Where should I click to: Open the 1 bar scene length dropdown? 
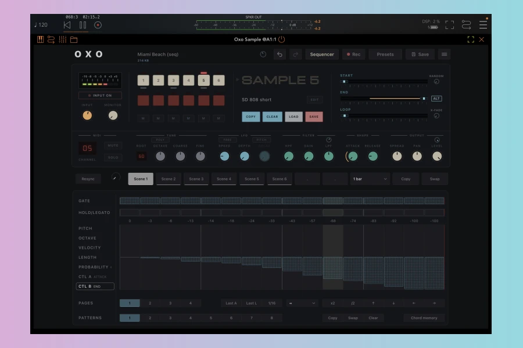coord(370,179)
